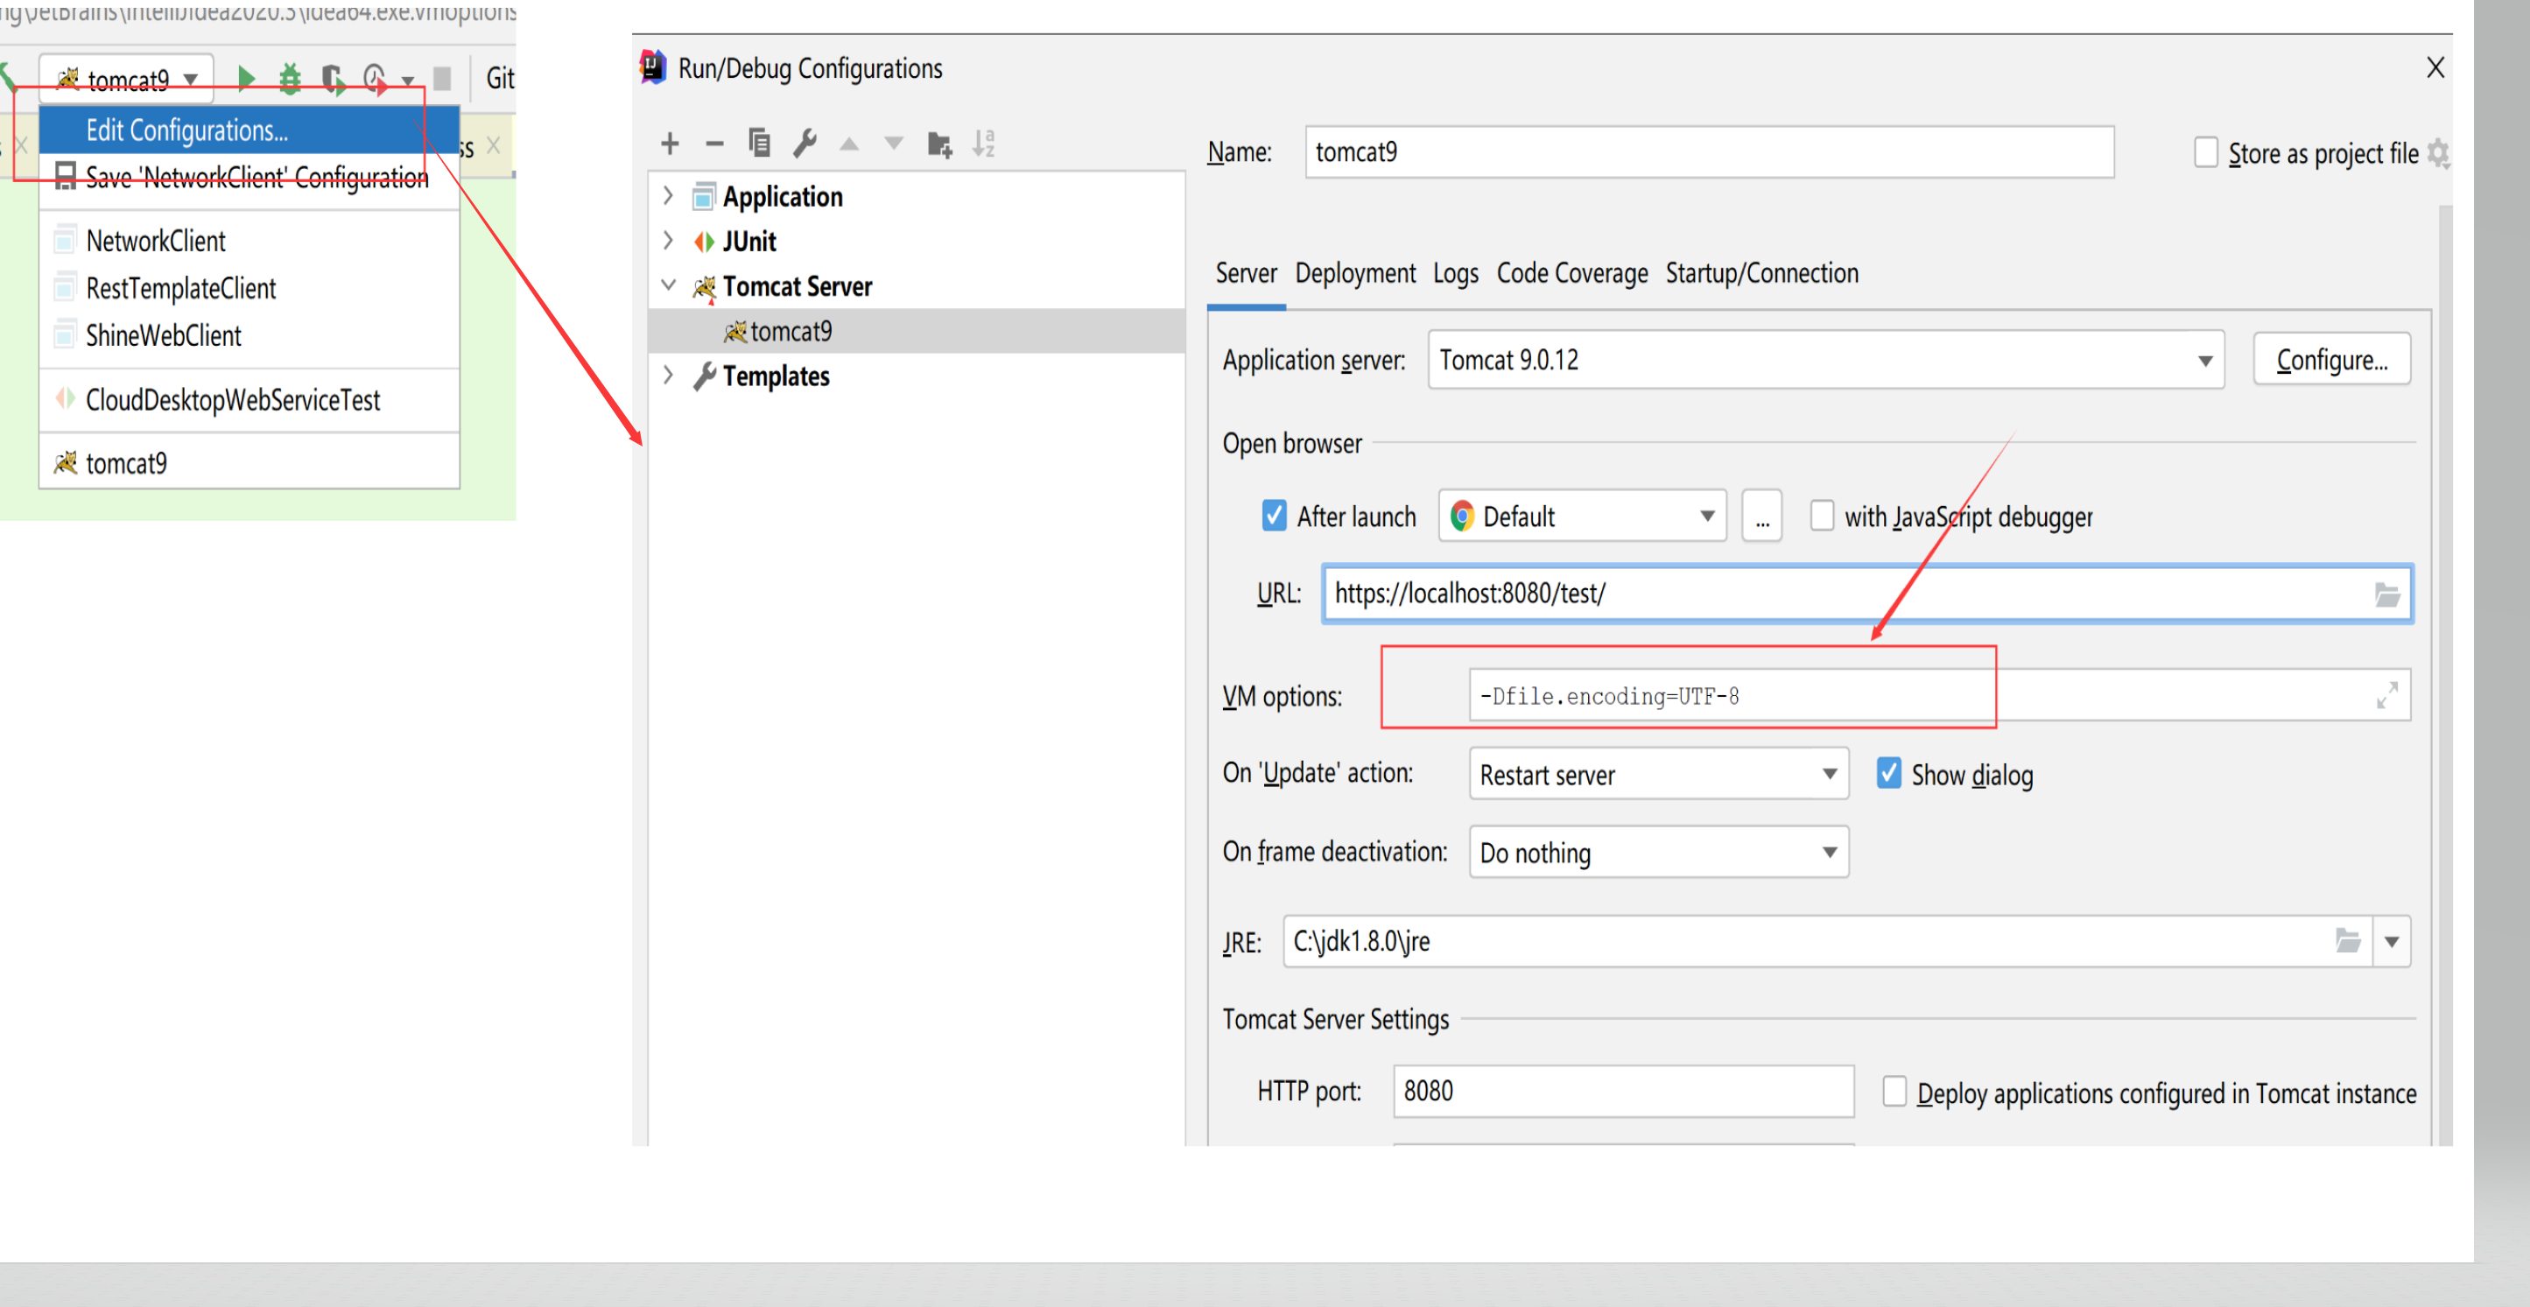
Task: Click the Sort configurations alphabetically icon
Action: point(983,144)
